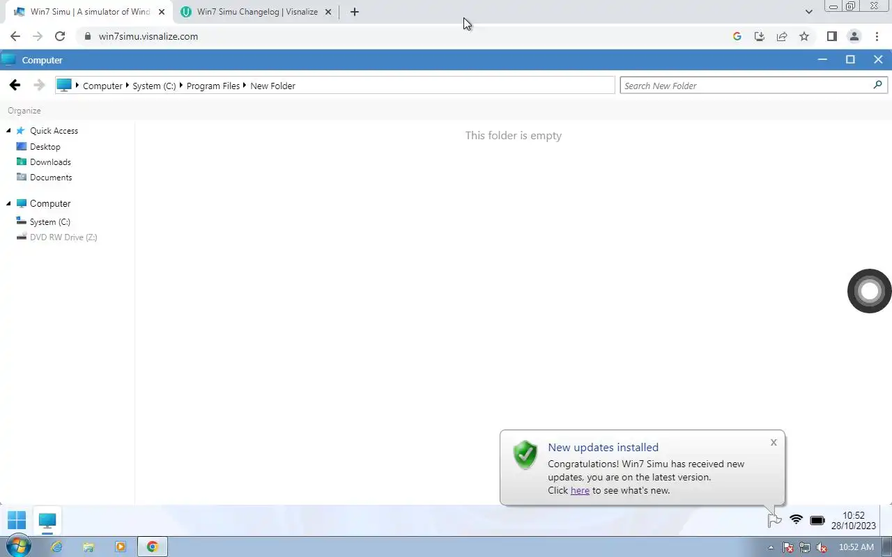Screen dimensions: 892x557
Task: Dismiss the New updates installed notification
Action: 774,442
